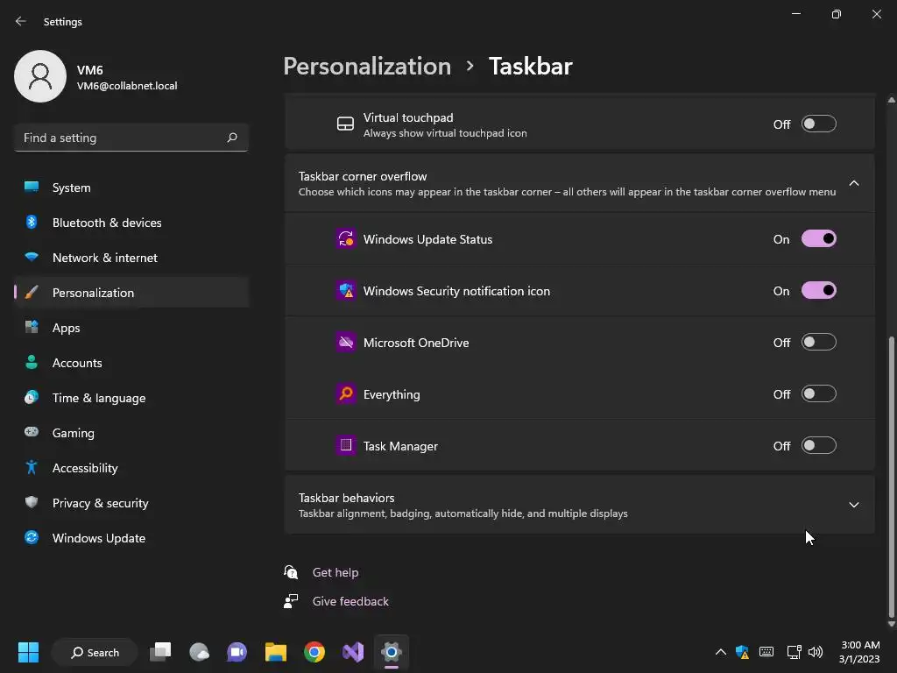Click the volume speaker tray icon

click(816, 652)
